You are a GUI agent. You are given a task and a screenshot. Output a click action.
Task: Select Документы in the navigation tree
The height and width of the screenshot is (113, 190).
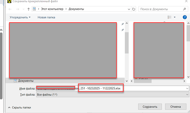[26, 81]
